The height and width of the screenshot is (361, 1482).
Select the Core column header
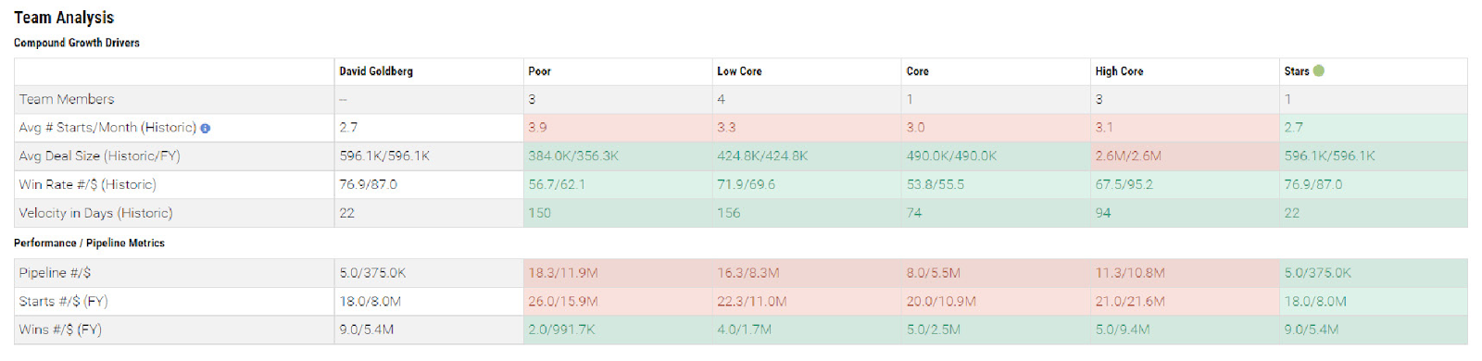(x=917, y=71)
